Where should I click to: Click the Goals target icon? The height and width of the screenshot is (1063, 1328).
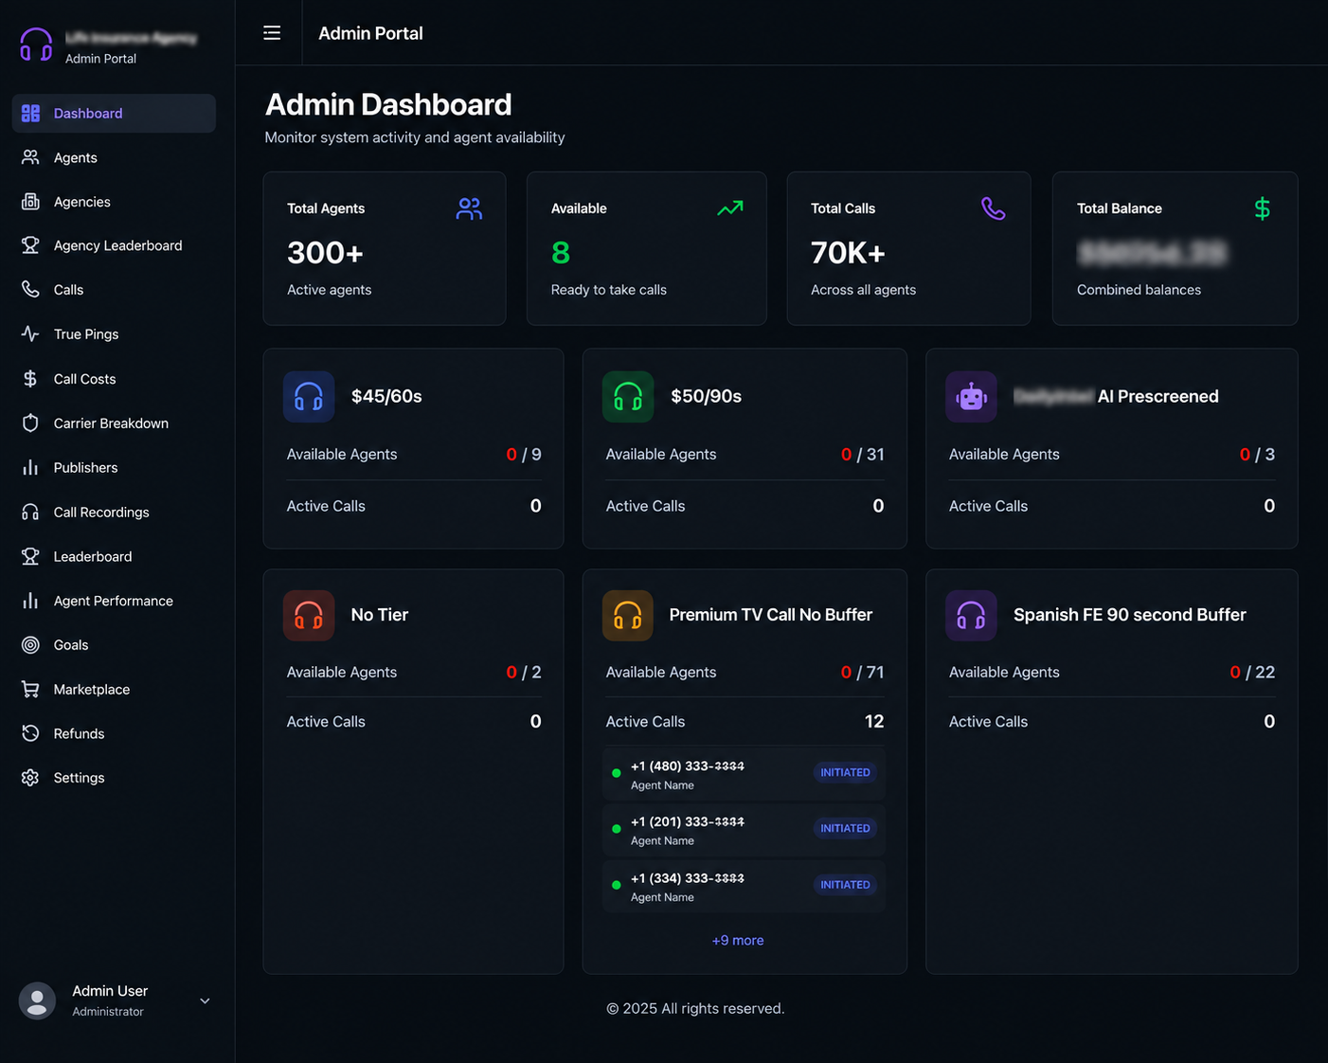30,644
